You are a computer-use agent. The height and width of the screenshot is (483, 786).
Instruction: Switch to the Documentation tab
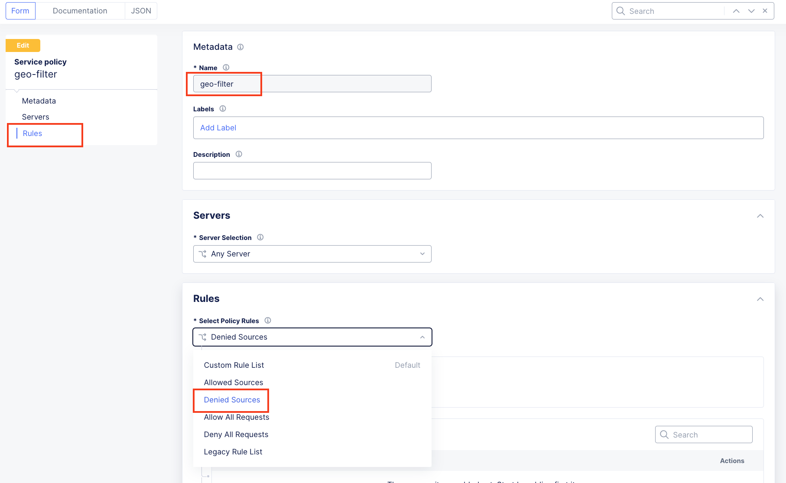(80, 11)
